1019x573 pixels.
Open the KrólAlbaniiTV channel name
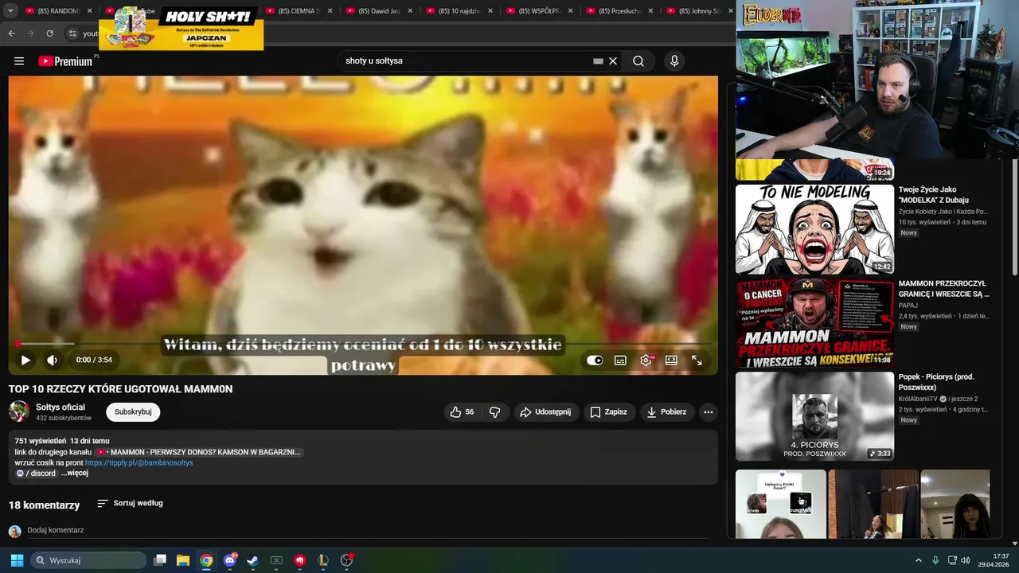tap(919, 399)
